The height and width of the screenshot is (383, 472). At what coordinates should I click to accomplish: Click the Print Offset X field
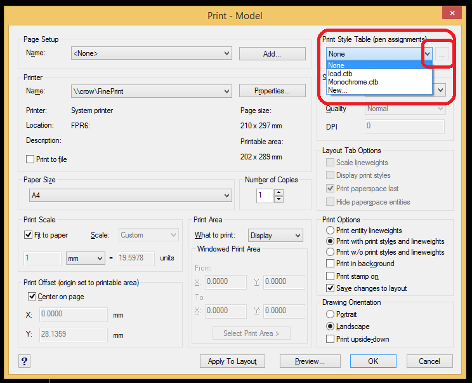[x=74, y=314]
